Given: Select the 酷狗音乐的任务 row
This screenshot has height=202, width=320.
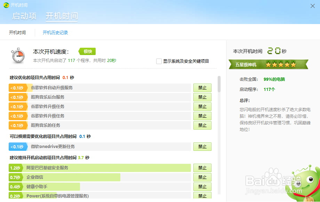Looking at the screenshot, I should (100, 125).
